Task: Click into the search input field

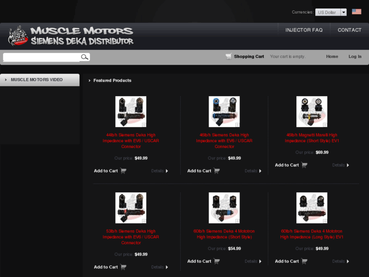Action: click(x=42, y=57)
